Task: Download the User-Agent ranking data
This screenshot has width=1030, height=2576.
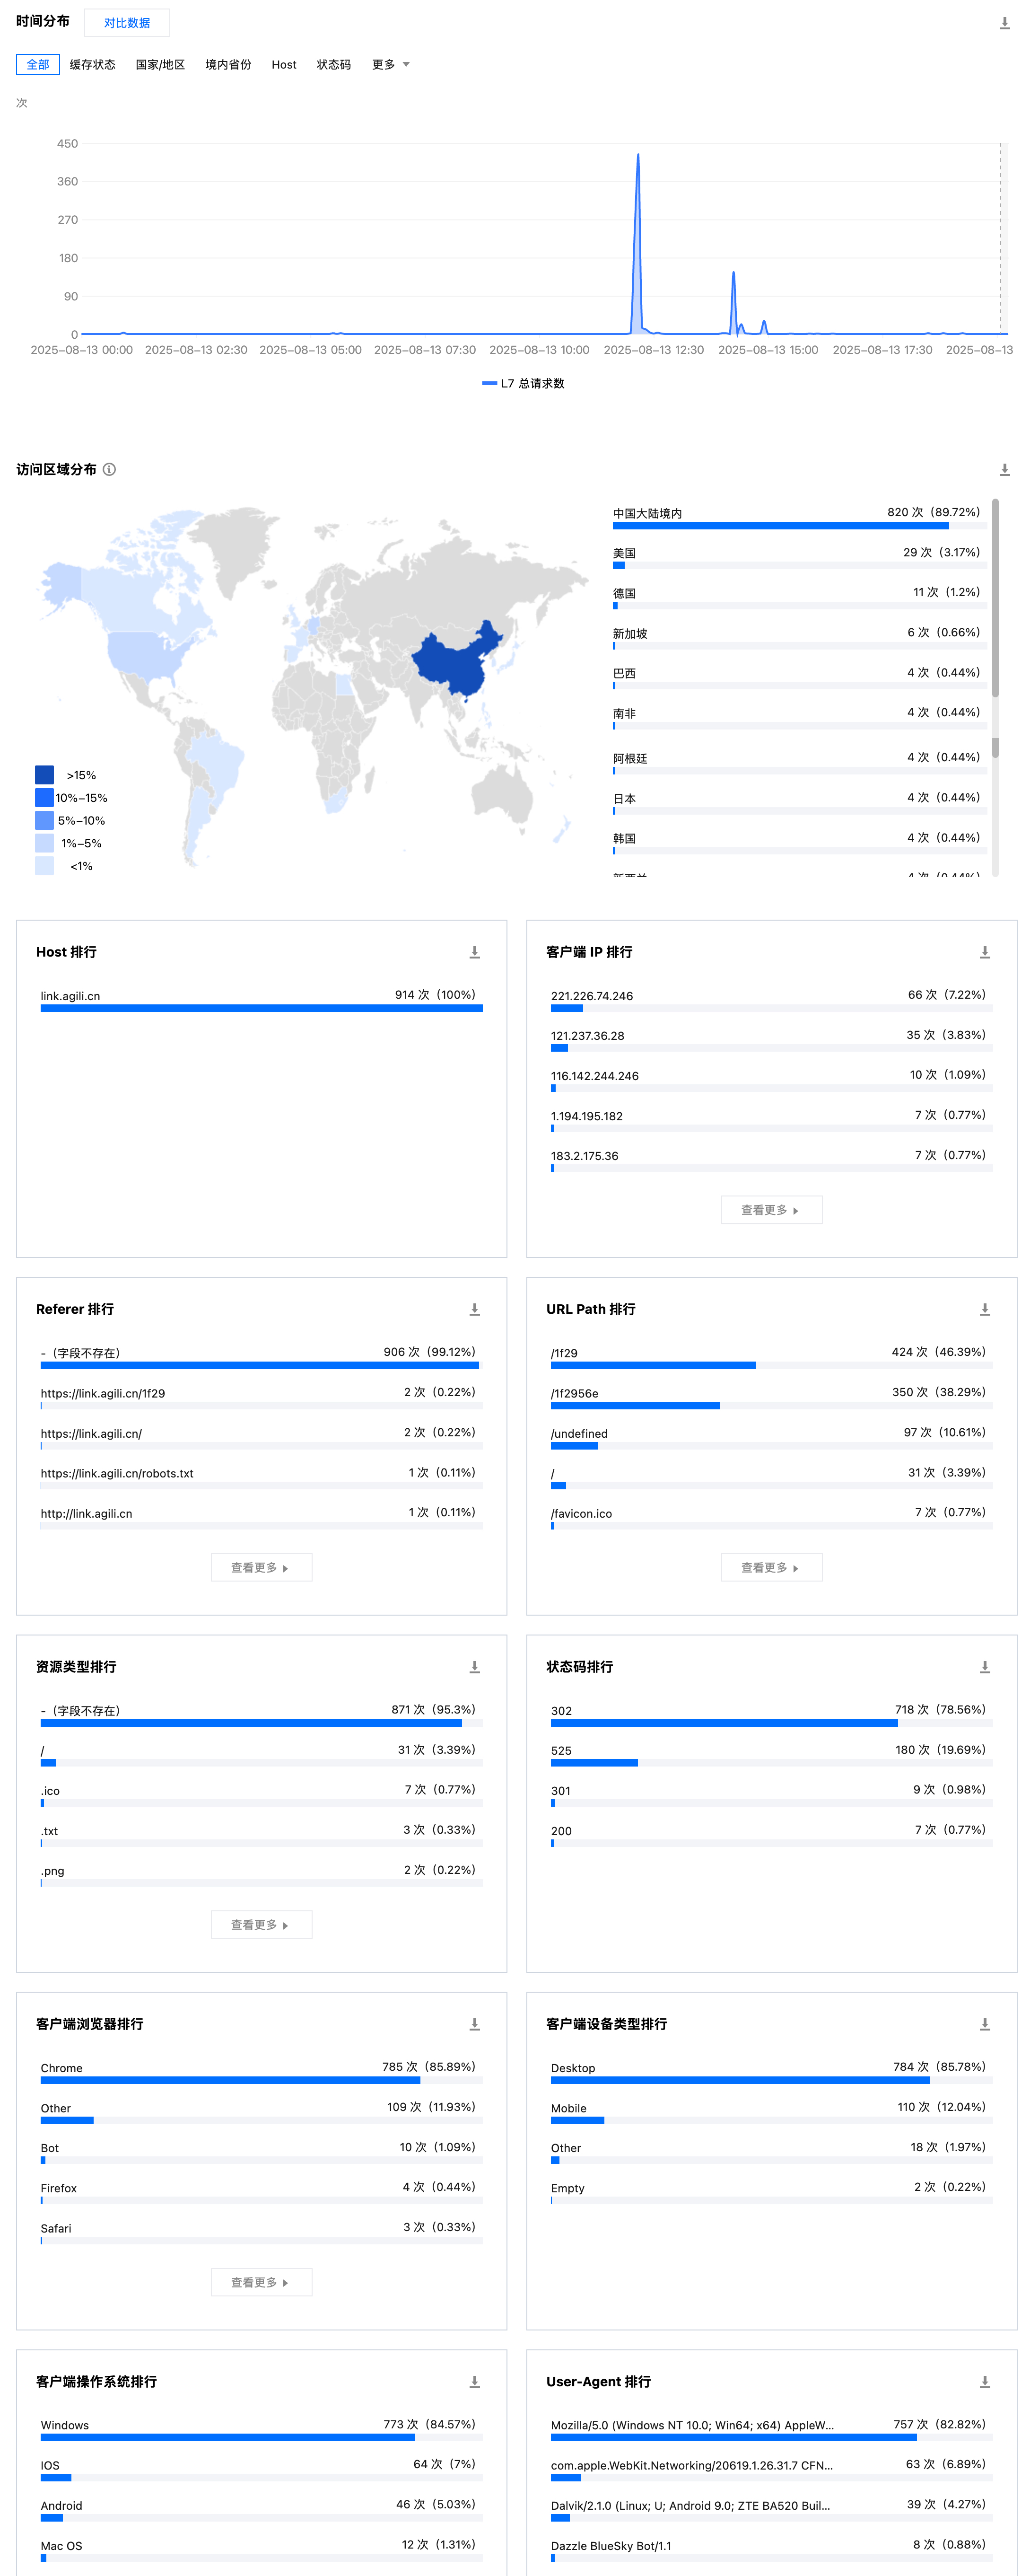Action: 984,2382
